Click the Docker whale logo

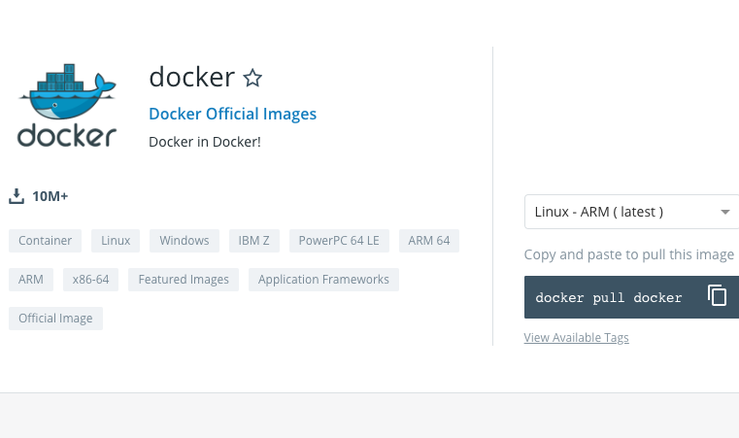click(x=67, y=105)
